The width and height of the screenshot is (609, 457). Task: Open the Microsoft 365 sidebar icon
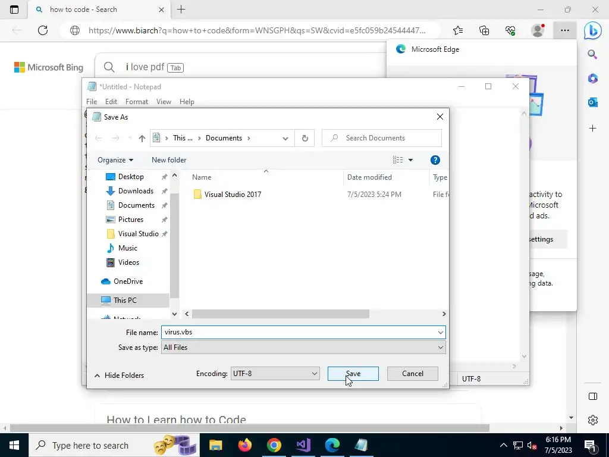pos(592,79)
